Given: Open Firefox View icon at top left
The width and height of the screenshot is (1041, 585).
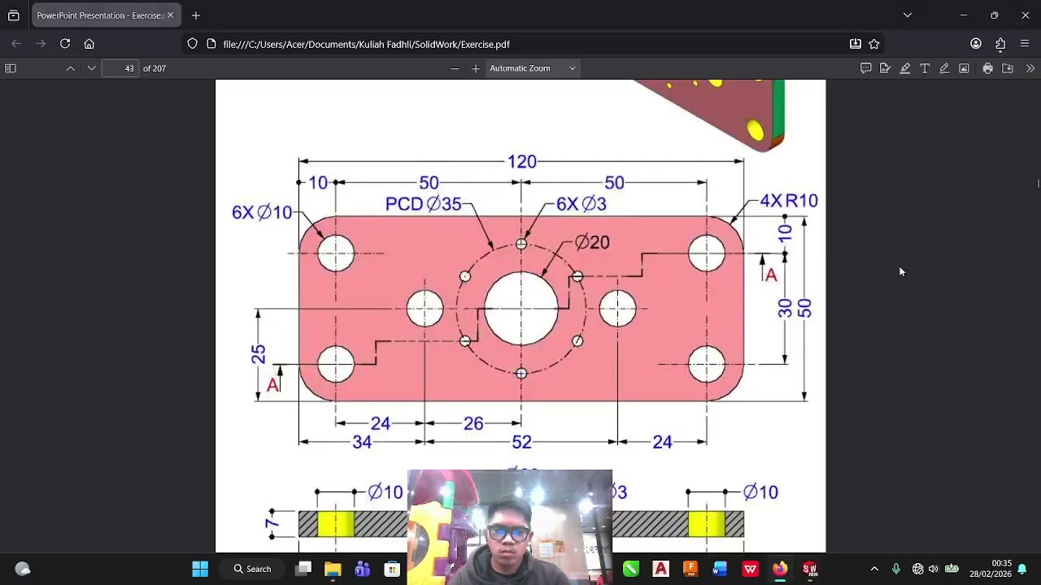Looking at the screenshot, I should click(x=14, y=15).
